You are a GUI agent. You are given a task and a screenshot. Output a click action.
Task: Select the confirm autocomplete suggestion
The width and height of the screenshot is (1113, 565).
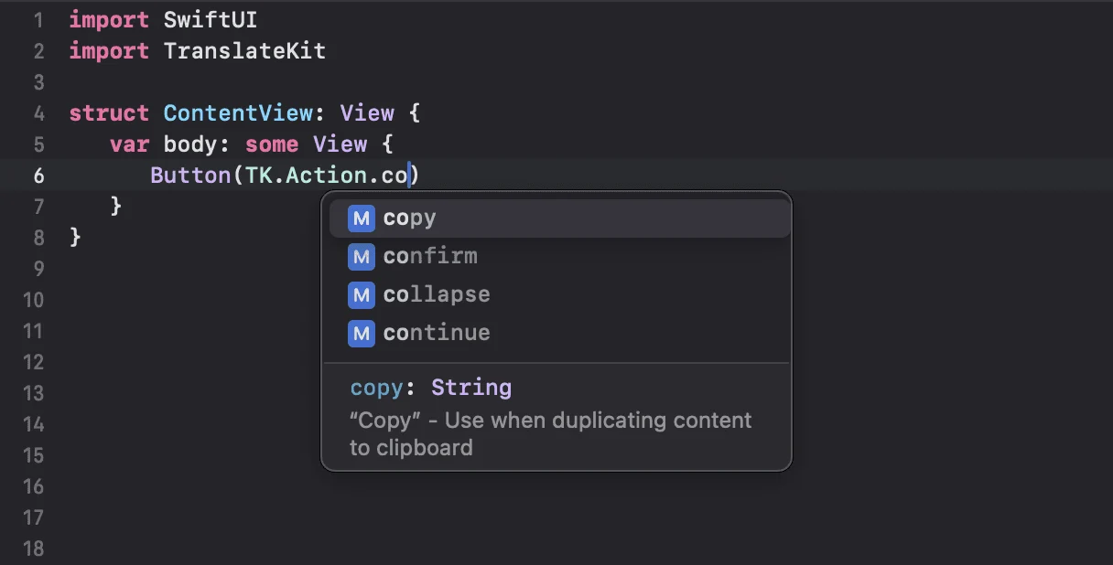coord(430,256)
